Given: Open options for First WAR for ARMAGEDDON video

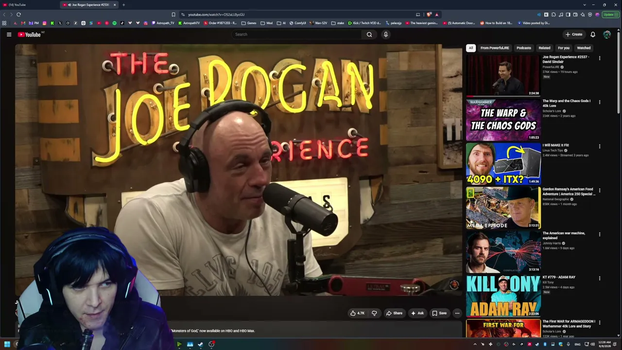Looking at the screenshot, I should tap(600, 322).
